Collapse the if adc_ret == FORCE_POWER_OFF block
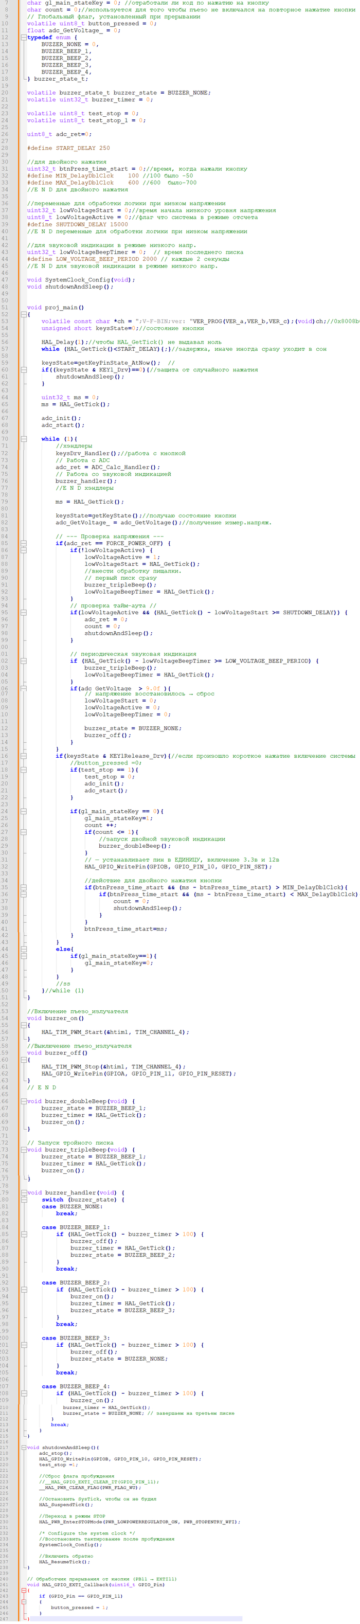Viewport: 360px width, 1624px height. pos(23,543)
